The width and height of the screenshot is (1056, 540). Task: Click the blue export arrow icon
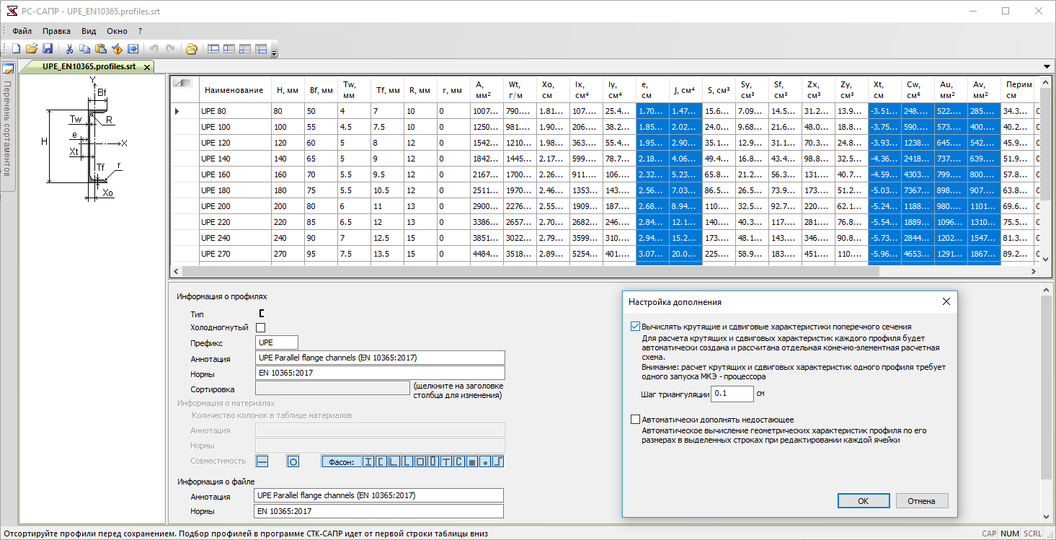click(133, 49)
